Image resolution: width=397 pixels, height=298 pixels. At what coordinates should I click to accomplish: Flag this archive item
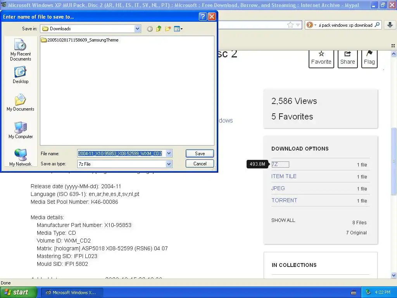[x=369, y=59]
